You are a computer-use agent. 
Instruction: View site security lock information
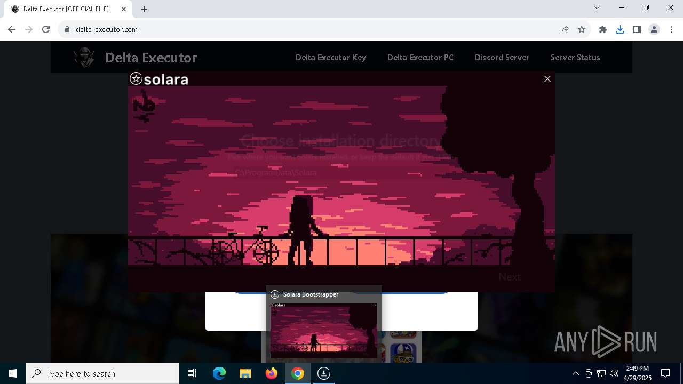[67, 29]
